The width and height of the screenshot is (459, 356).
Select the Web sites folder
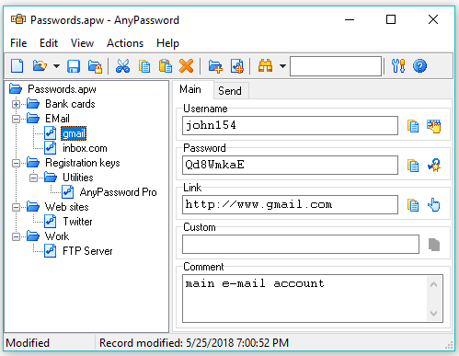[67, 207]
